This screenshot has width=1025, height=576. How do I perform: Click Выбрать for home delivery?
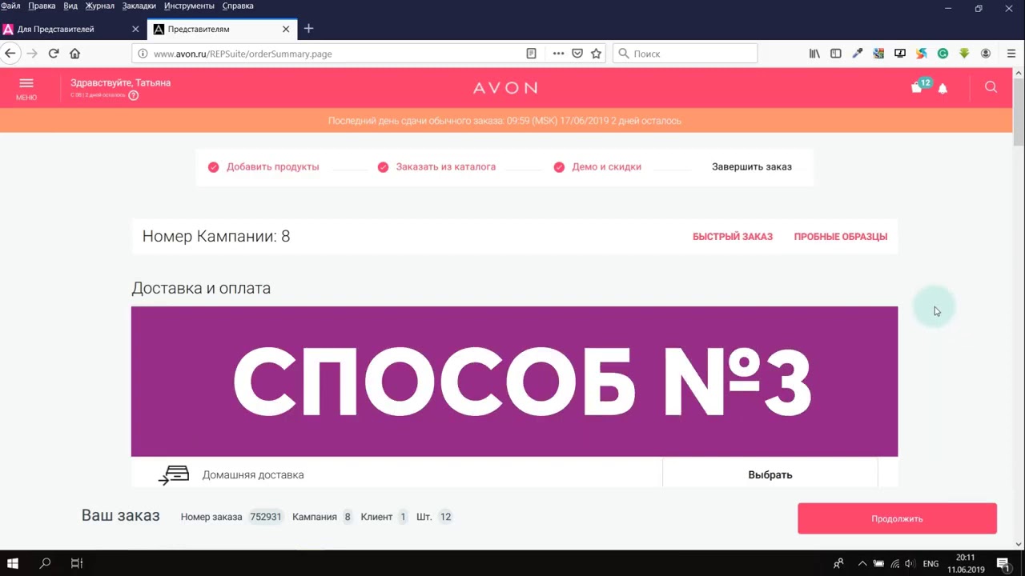[x=770, y=474]
